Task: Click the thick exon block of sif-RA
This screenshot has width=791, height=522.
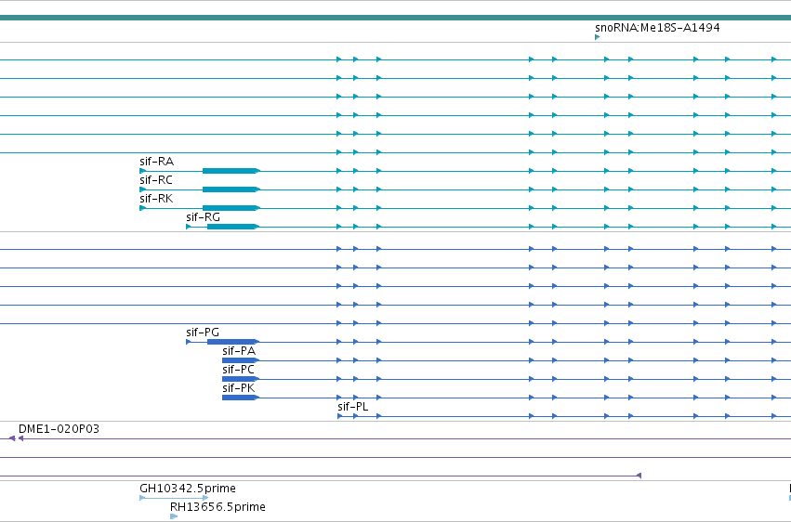Action: point(231,171)
